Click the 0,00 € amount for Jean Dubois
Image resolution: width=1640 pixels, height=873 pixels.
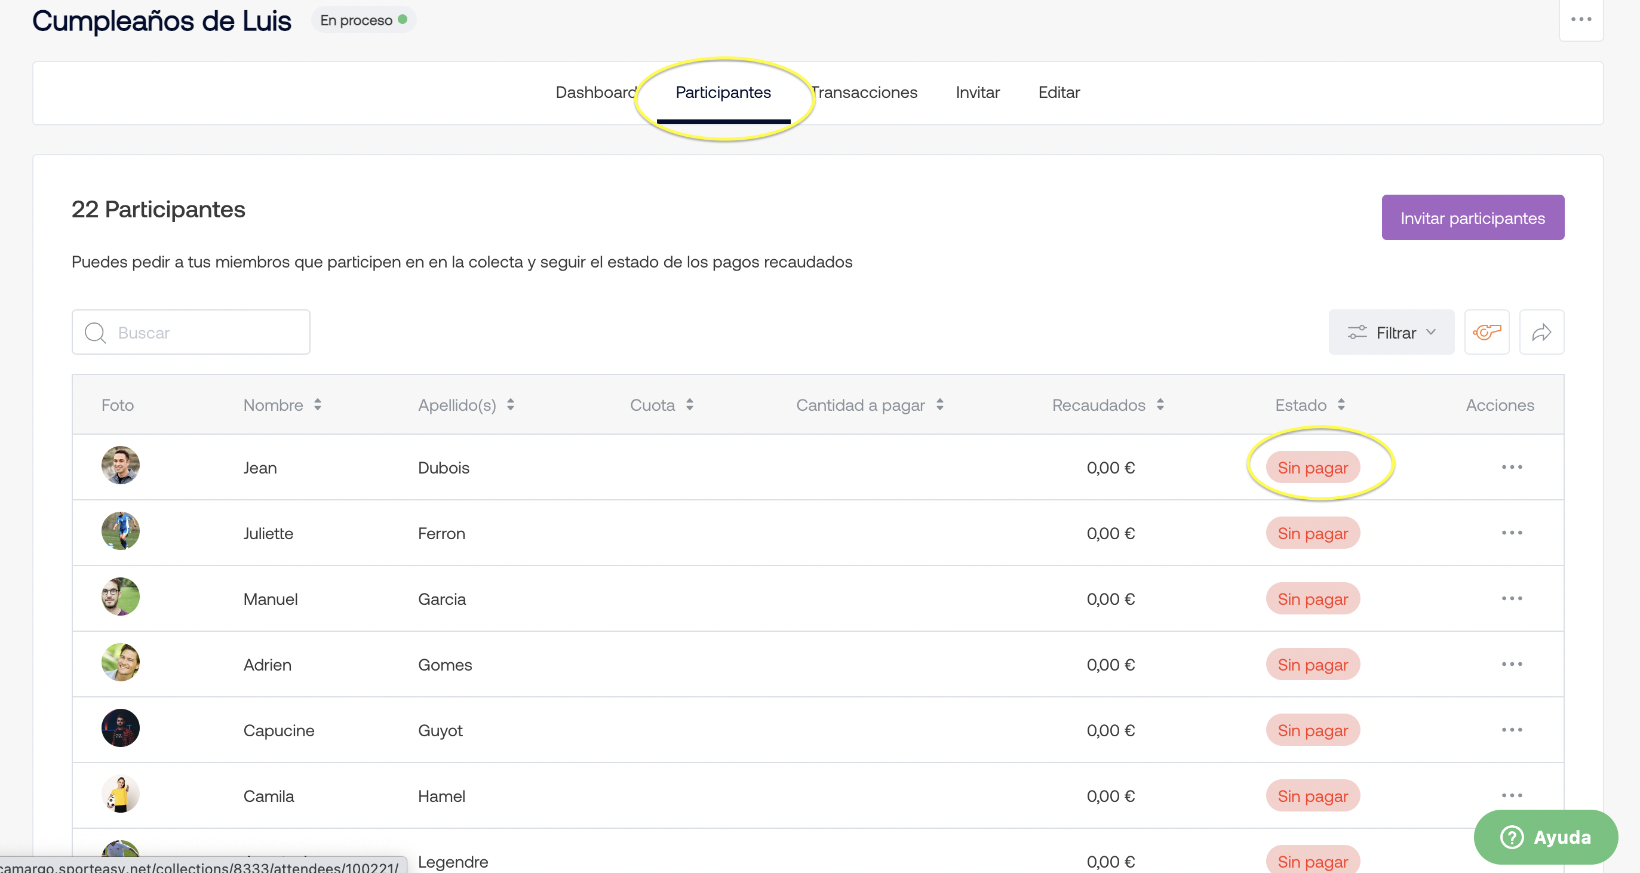pyautogui.click(x=1110, y=468)
